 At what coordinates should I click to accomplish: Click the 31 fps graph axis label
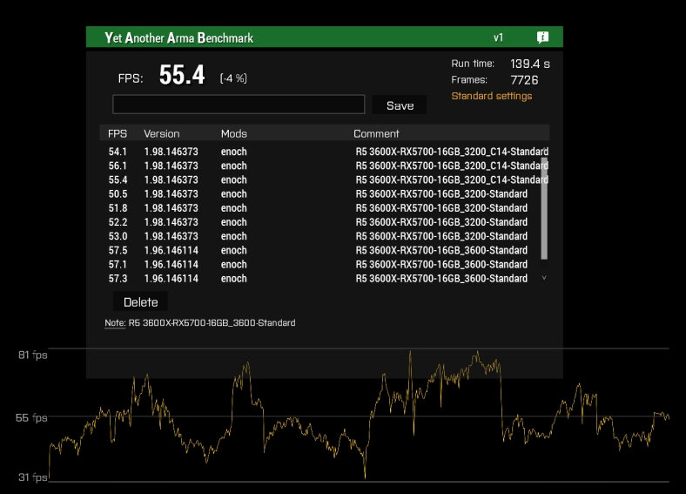[33, 477]
